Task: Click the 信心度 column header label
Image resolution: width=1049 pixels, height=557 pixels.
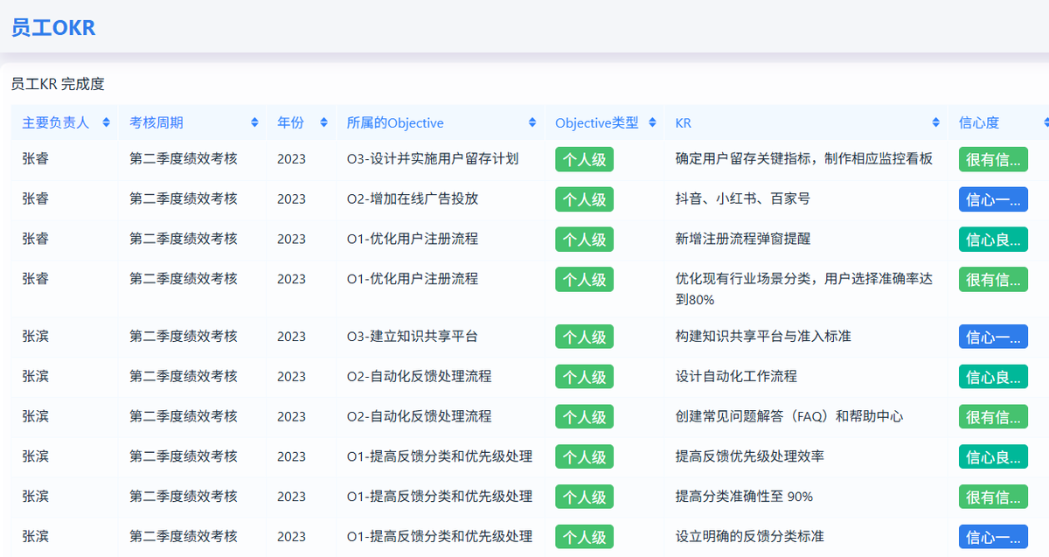Action: coord(979,122)
